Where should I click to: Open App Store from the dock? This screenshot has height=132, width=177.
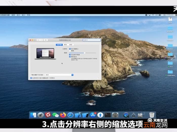[x=93, y=115]
